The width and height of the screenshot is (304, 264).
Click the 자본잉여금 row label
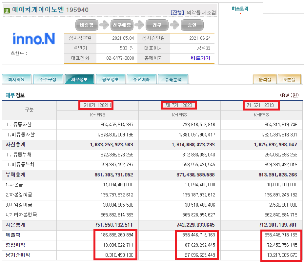(x=19, y=195)
